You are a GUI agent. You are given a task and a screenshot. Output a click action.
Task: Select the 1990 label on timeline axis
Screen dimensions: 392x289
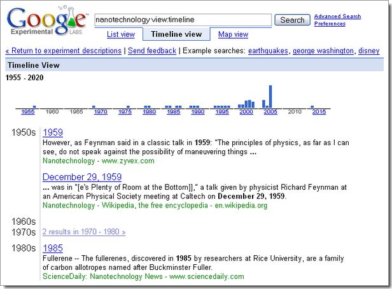coord(198,111)
